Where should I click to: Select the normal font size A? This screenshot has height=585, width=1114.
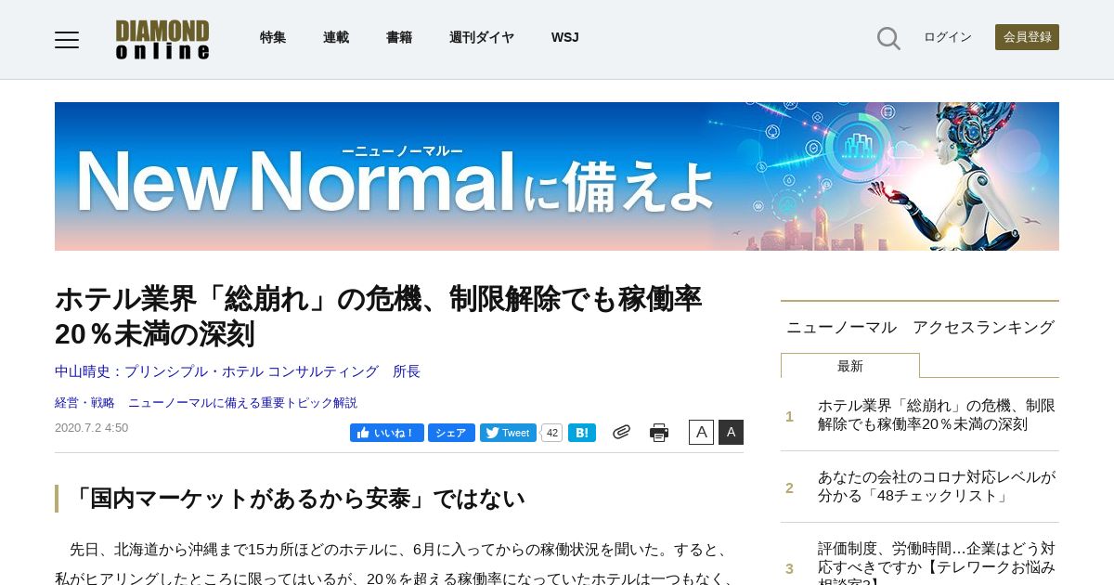click(701, 432)
